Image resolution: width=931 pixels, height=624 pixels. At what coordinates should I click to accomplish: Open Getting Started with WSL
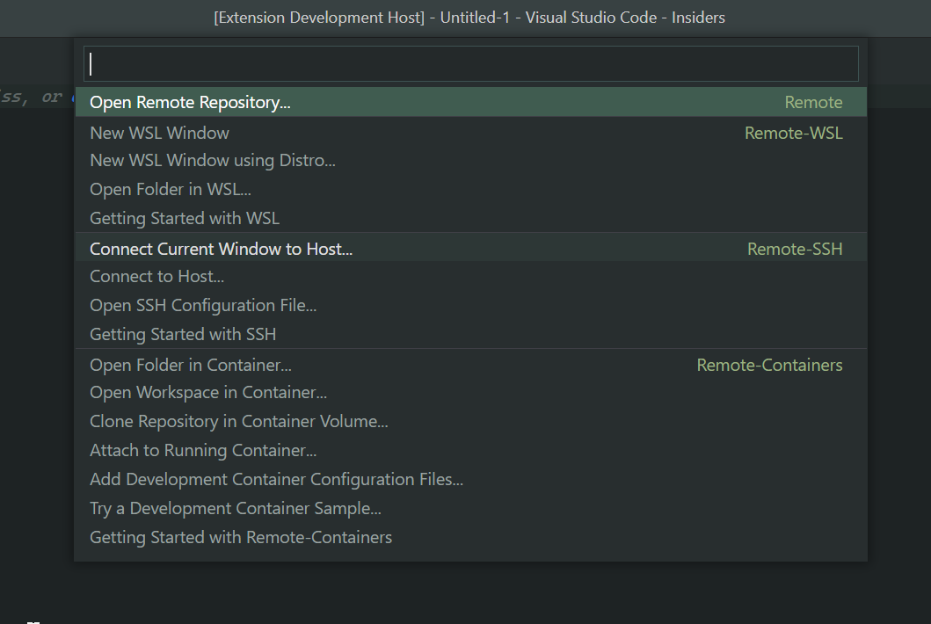point(184,218)
